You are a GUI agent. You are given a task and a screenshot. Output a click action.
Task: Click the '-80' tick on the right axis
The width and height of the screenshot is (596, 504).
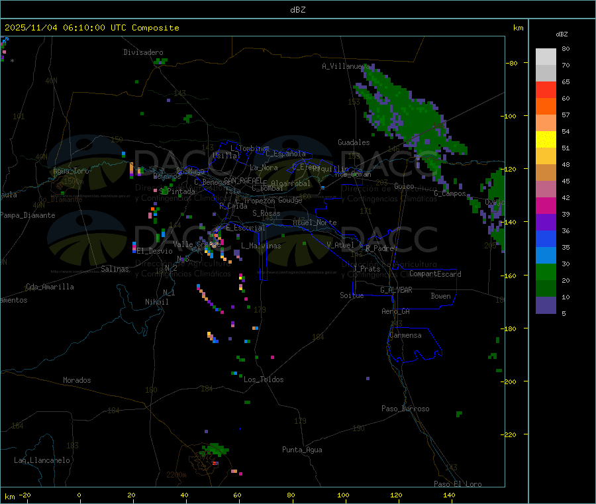(511, 63)
